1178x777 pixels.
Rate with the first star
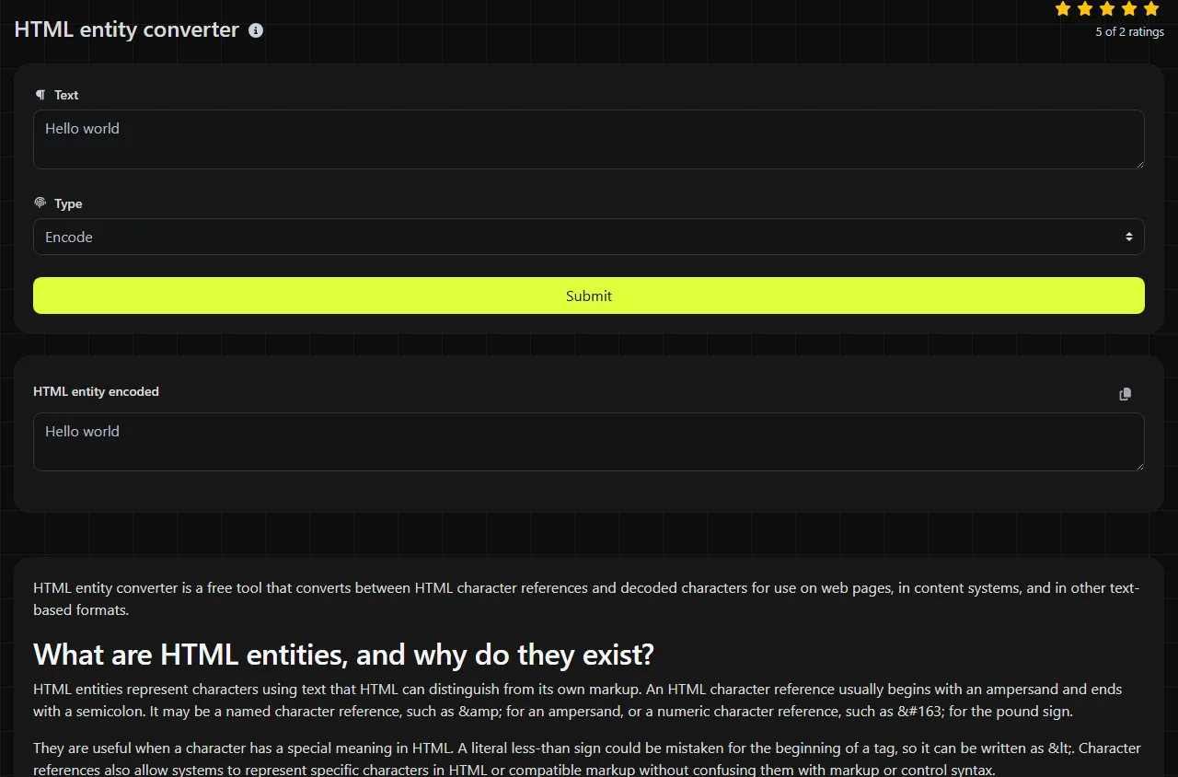tap(1063, 9)
